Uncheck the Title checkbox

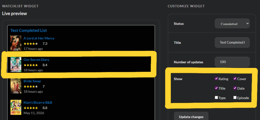click(x=216, y=88)
